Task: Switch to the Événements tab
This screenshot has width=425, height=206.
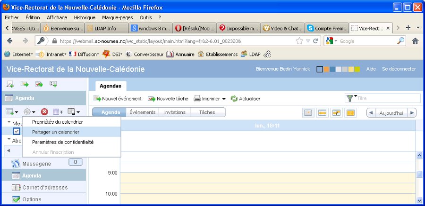Action: pos(142,112)
